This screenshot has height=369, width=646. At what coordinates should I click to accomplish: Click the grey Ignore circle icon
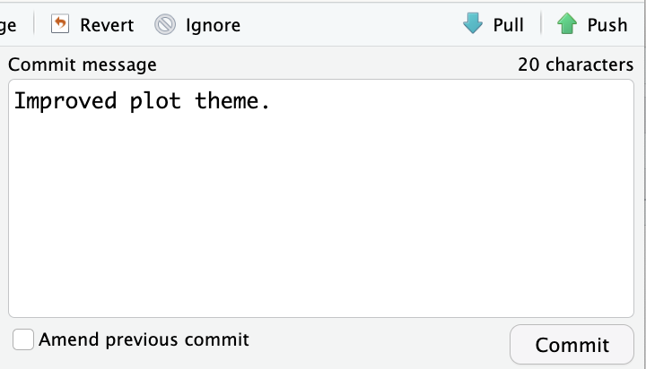(x=165, y=24)
